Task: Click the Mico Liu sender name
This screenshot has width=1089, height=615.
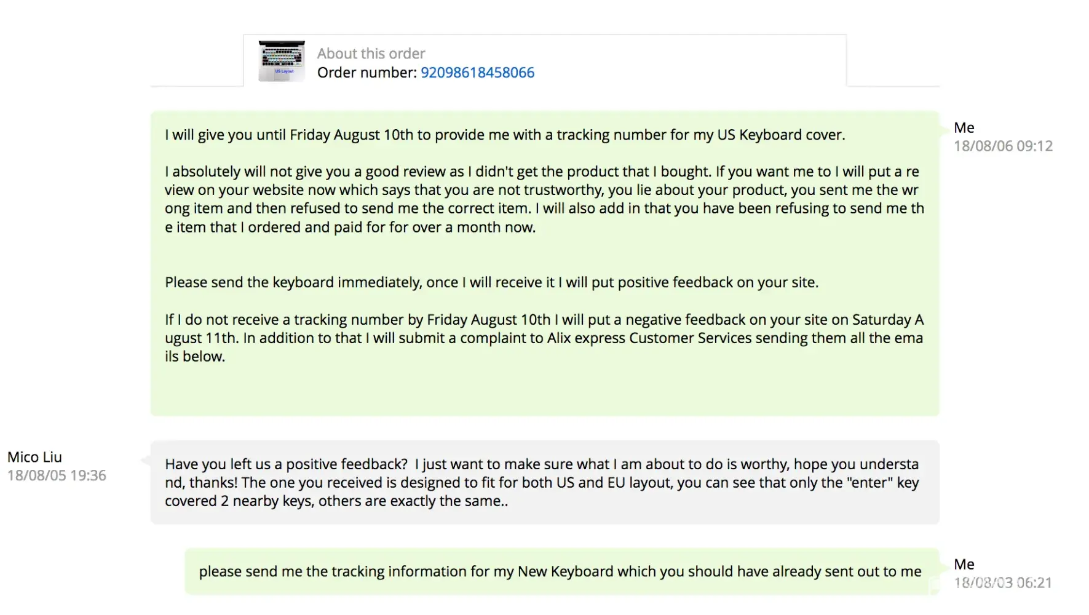Action: coord(34,457)
